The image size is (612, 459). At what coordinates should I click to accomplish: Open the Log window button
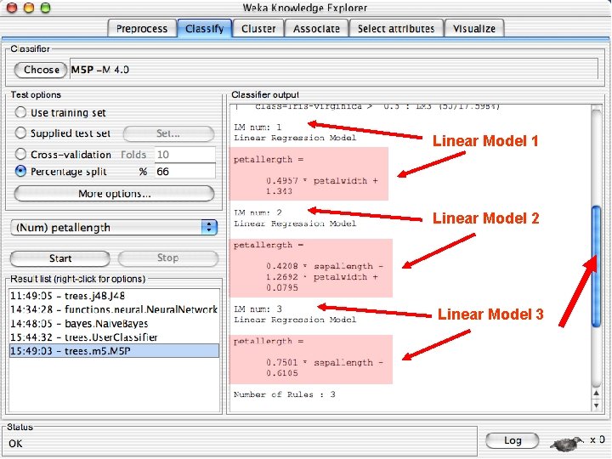512,440
